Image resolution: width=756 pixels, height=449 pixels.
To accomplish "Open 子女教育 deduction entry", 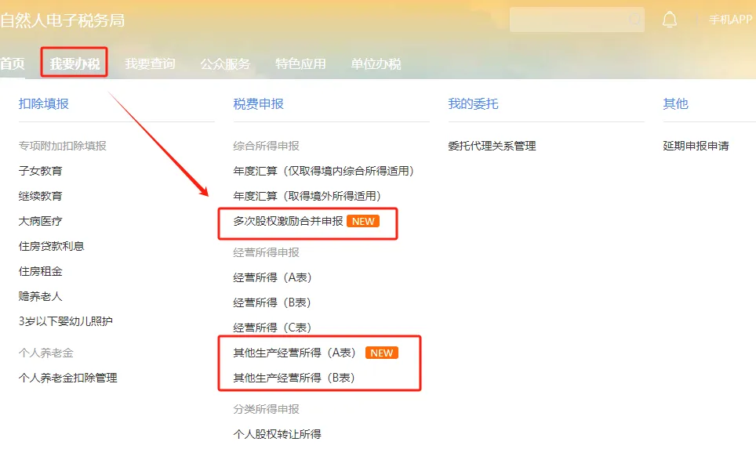I will tap(41, 171).
